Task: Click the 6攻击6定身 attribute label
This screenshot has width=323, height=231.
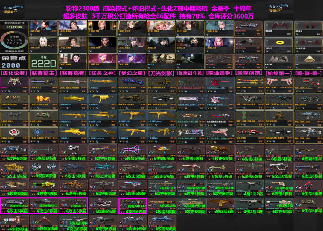Action: point(135,176)
